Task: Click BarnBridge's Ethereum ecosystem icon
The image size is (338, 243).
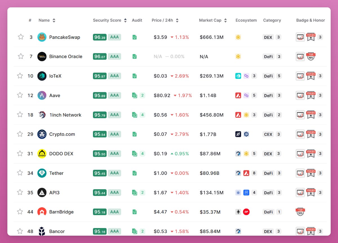Action: tap(238, 212)
